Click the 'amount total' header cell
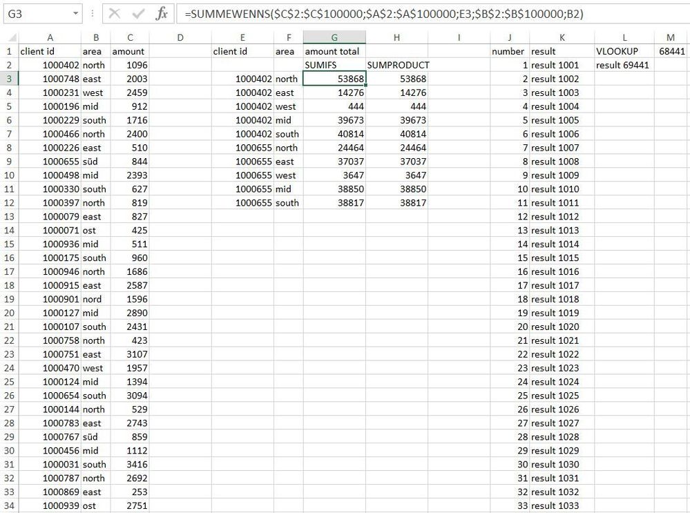Image resolution: width=690 pixels, height=513 pixels. (x=334, y=51)
